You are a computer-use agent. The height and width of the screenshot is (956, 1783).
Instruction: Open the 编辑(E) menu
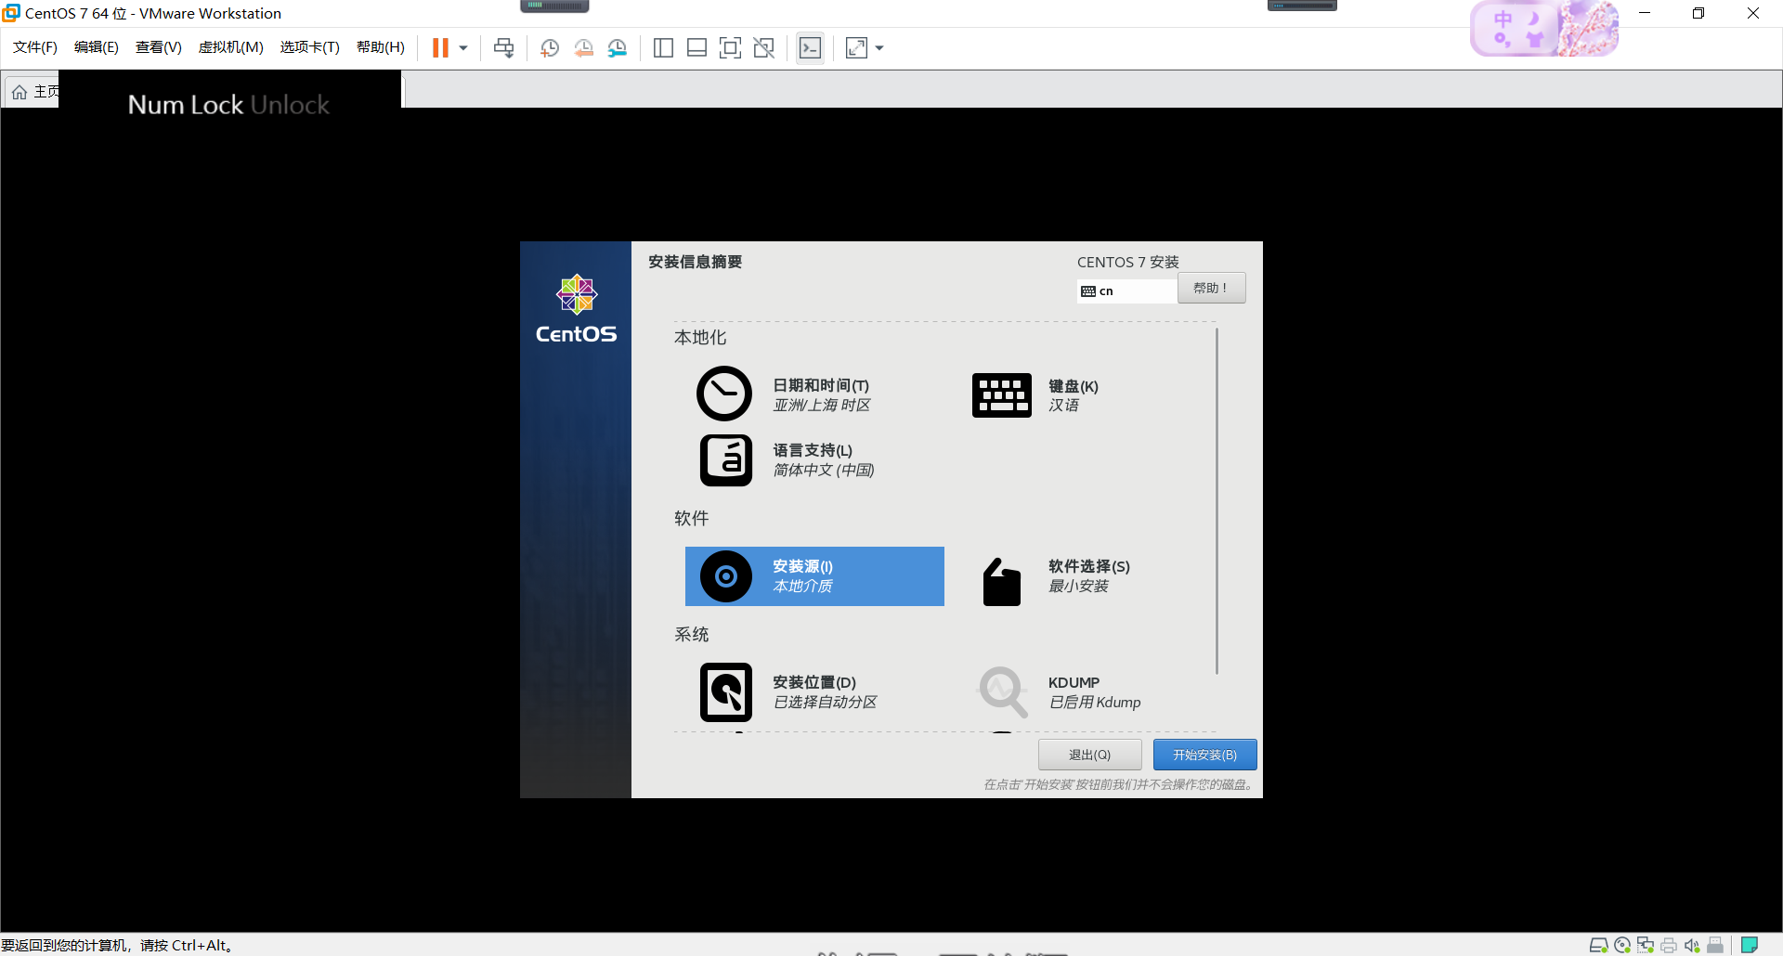coord(97,47)
